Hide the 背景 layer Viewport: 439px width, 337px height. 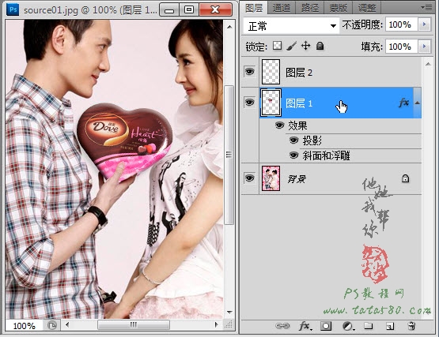(249, 178)
